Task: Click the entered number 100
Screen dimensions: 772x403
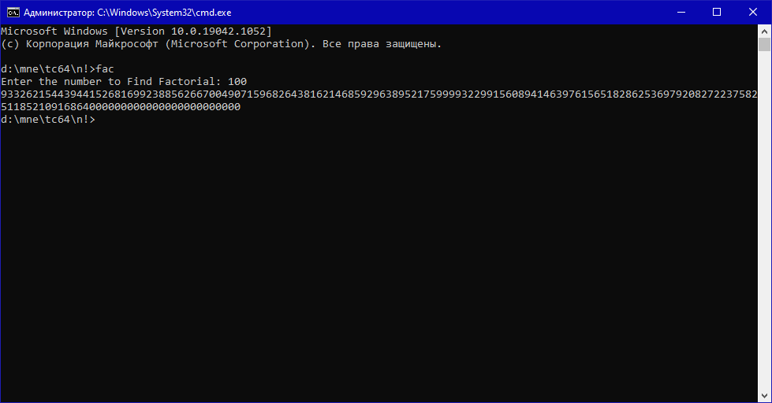Action: 237,82
